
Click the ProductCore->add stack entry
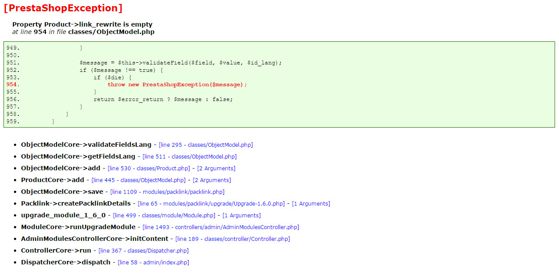[x=52, y=180]
